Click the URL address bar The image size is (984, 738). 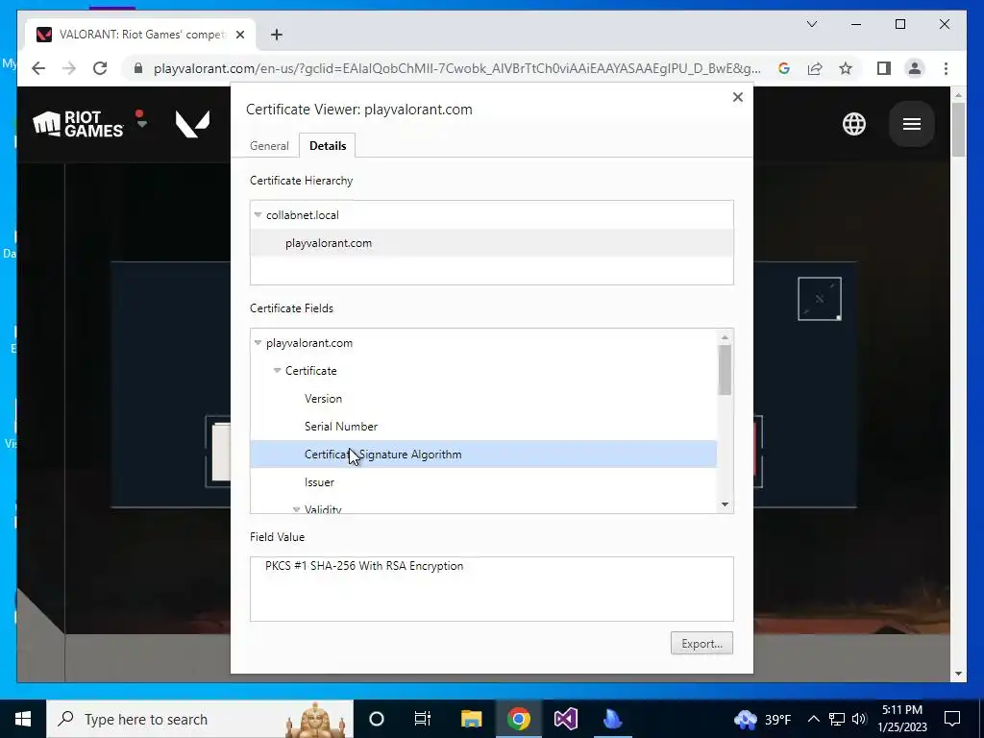click(x=456, y=68)
